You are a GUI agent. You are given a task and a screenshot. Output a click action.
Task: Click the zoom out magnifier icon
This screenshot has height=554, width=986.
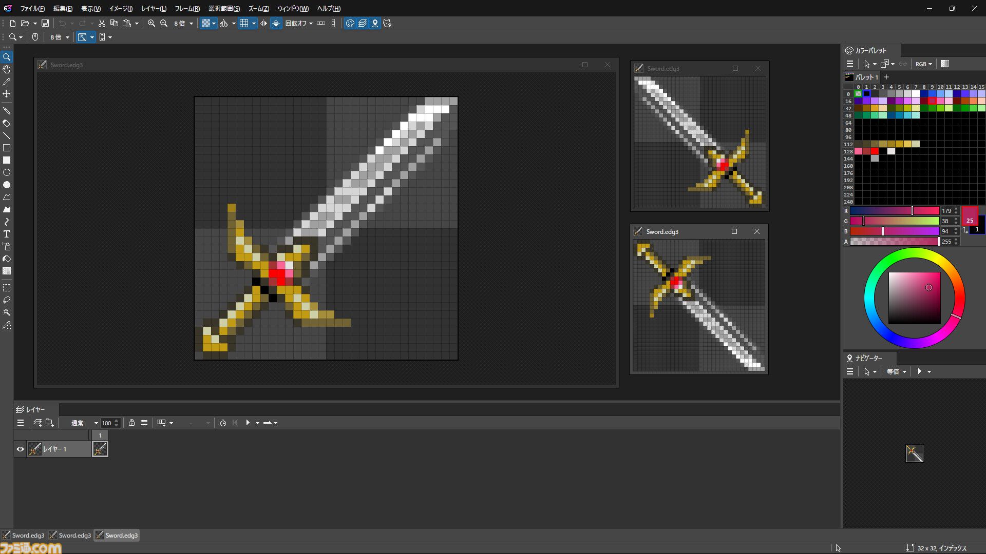(x=164, y=23)
